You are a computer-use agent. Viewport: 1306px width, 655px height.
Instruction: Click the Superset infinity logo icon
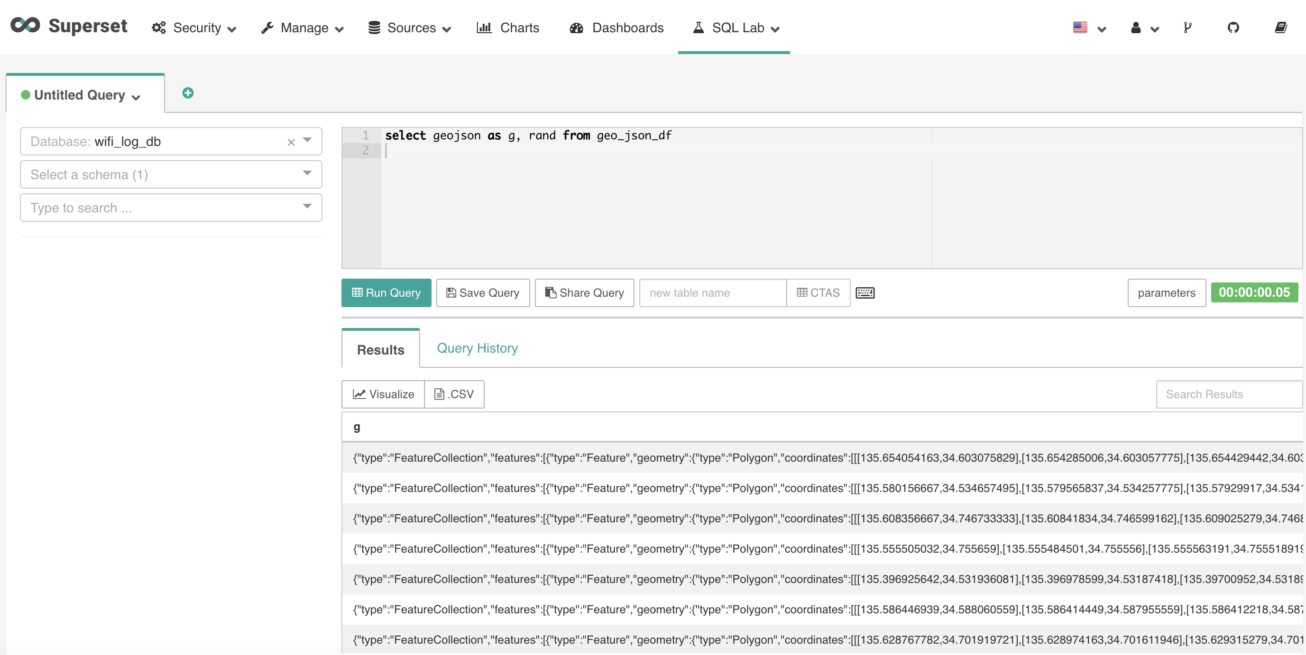click(25, 25)
